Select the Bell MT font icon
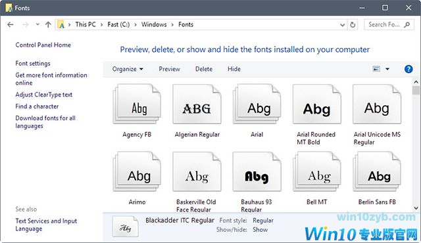The image size is (421, 243). 317,171
